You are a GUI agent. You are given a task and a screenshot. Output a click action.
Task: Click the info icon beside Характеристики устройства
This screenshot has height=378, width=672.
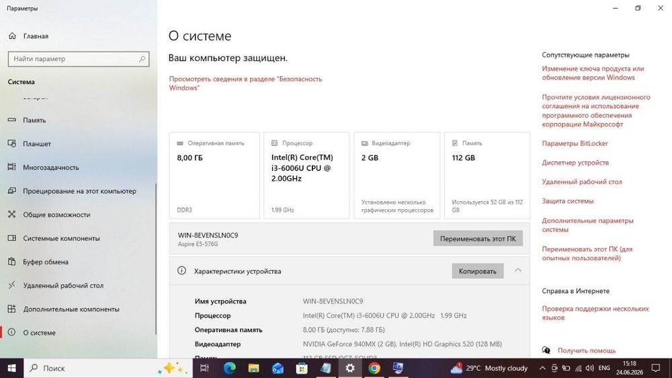click(x=181, y=271)
